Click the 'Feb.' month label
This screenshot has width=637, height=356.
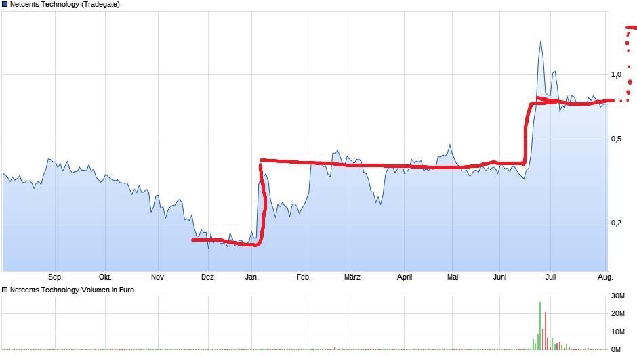point(304,277)
